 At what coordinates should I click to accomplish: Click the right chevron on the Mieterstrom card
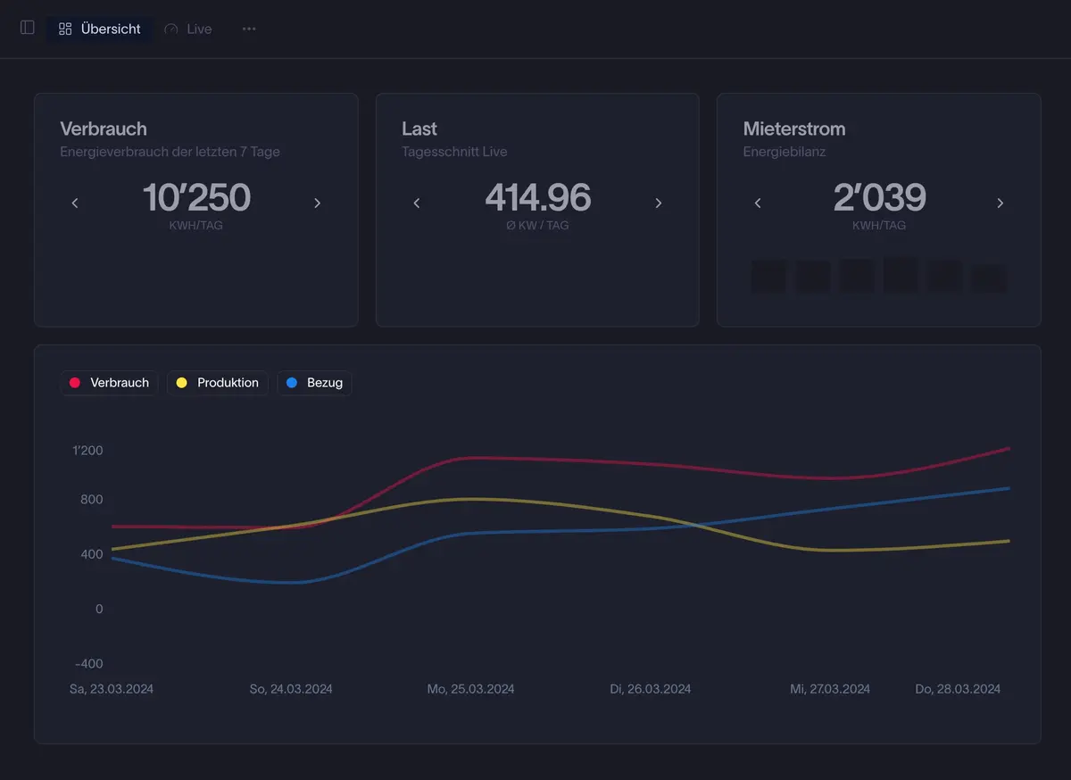pyautogui.click(x=1000, y=203)
